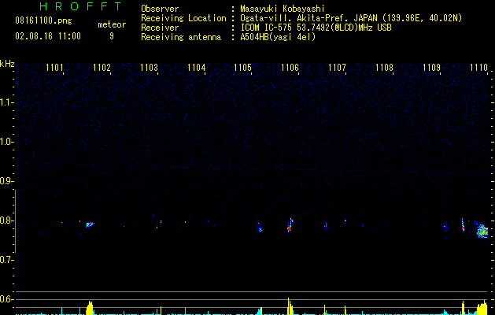Click the thin vertical echo after 1109
Viewport: 495px width, 315px height.
click(x=463, y=224)
